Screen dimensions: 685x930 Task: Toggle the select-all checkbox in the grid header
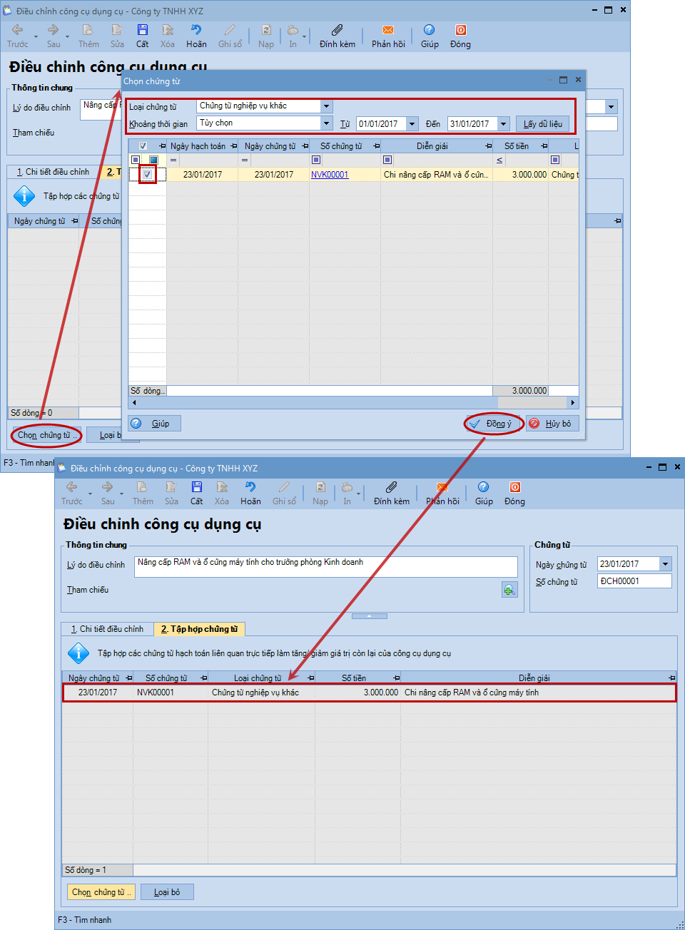143,146
